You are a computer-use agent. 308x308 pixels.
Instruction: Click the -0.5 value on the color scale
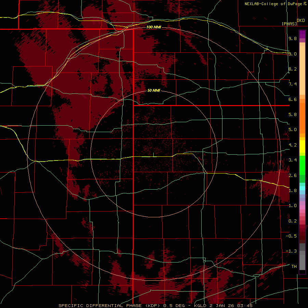click(x=291, y=236)
